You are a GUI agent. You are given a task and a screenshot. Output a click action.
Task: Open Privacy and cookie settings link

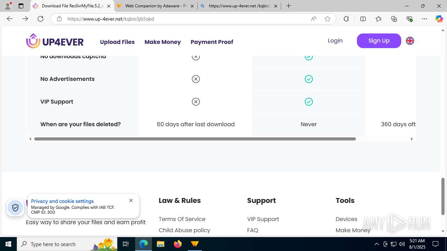click(x=63, y=201)
